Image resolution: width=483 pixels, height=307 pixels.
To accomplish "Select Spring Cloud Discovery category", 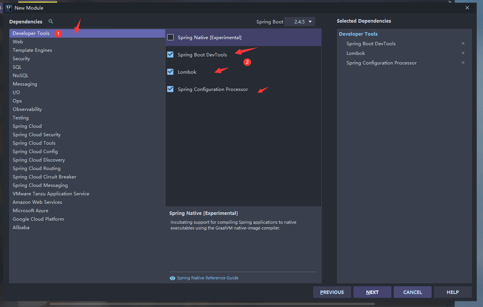I will (87, 160).
